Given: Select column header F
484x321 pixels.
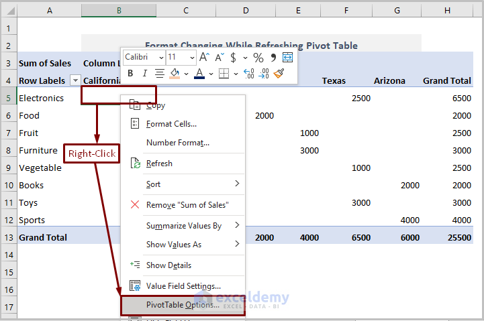Looking at the screenshot, I should [x=346, y=11].
